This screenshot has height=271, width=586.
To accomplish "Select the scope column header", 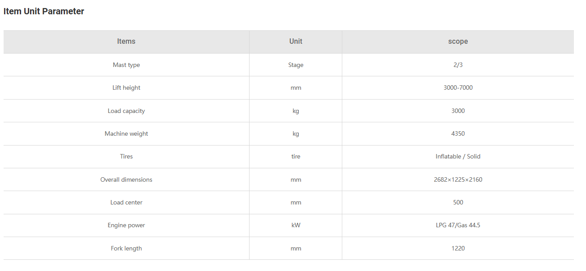I will pos(458,42).
